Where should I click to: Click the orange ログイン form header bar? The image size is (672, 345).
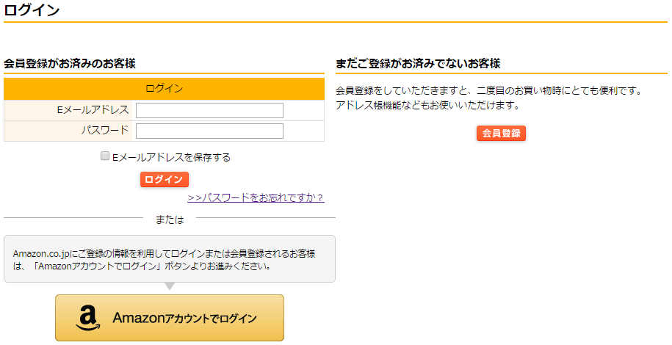[164, 89]
